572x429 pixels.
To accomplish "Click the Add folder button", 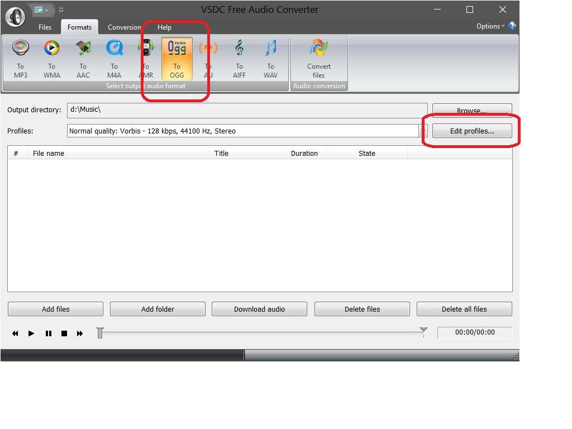I will (158, 309).
